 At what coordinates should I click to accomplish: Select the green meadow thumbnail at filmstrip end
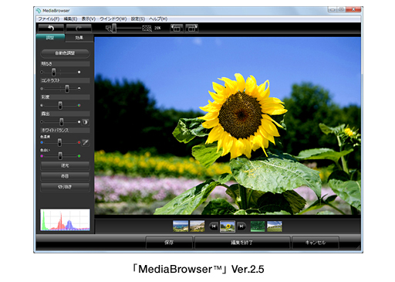(275, 226)
